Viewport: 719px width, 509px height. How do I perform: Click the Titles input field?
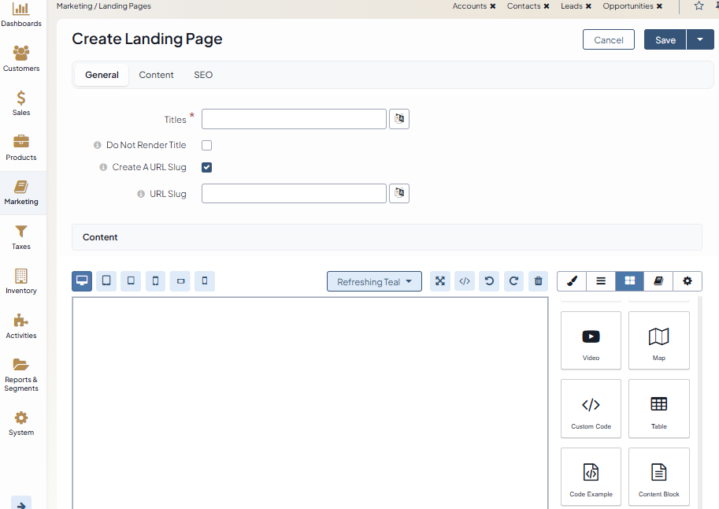point(294,119)
